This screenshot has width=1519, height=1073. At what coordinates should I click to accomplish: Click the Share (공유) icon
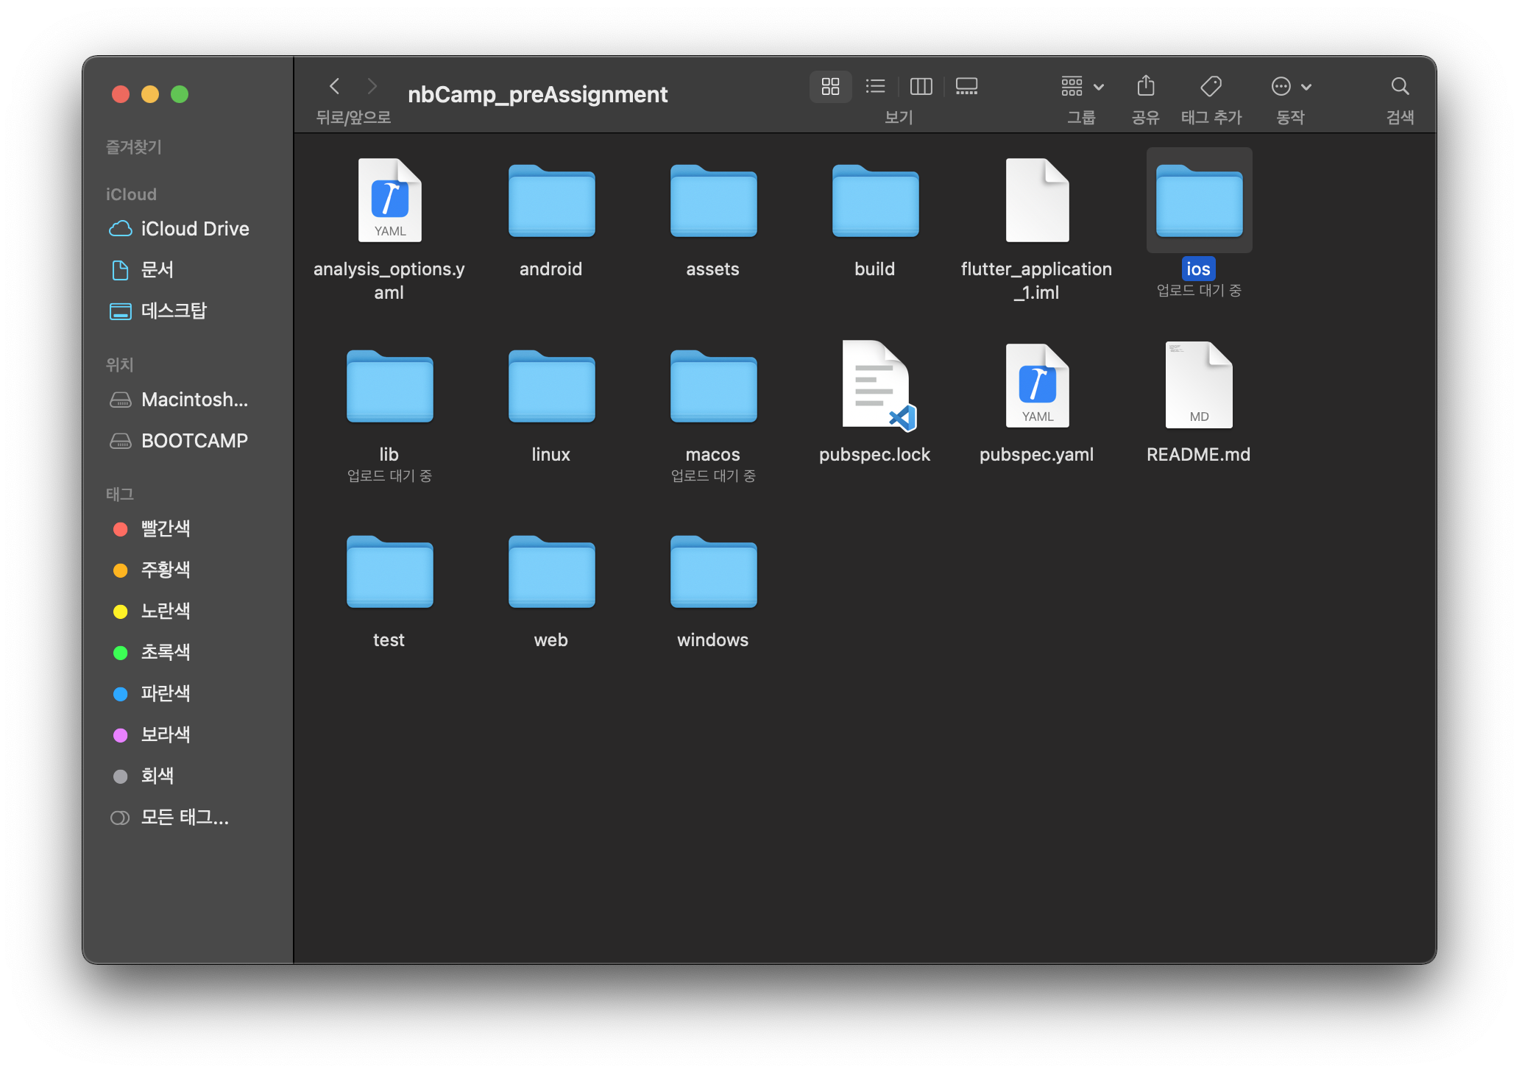(x=1145, y=87)
